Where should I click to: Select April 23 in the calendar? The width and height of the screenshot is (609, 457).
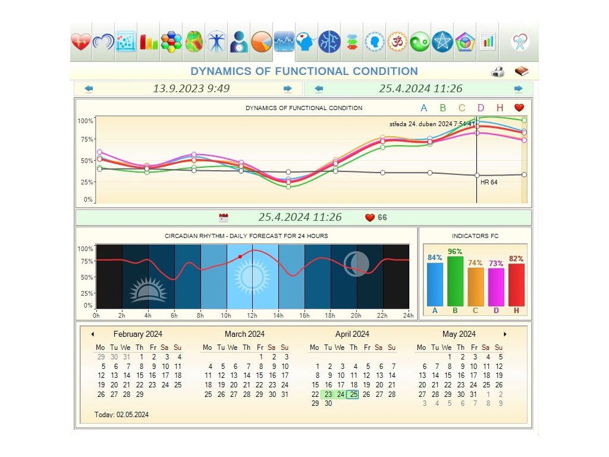(x=328, y=394)
